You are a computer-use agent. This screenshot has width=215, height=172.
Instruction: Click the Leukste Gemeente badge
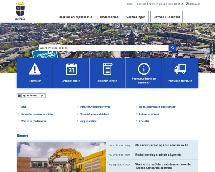[45, 54]
